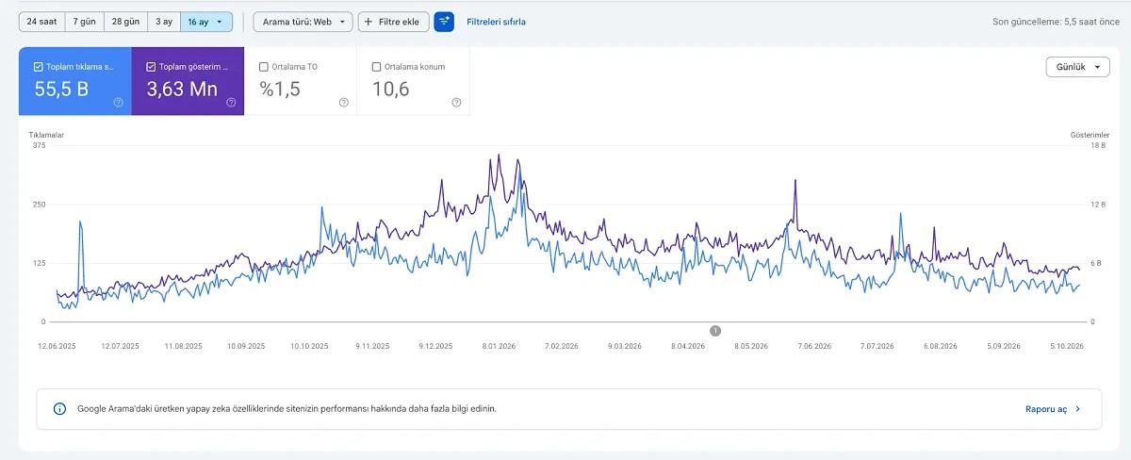Enable the Ortalama TO checkbox
Viewport: 1131px width, 460px height.
(x=264, y=67)
